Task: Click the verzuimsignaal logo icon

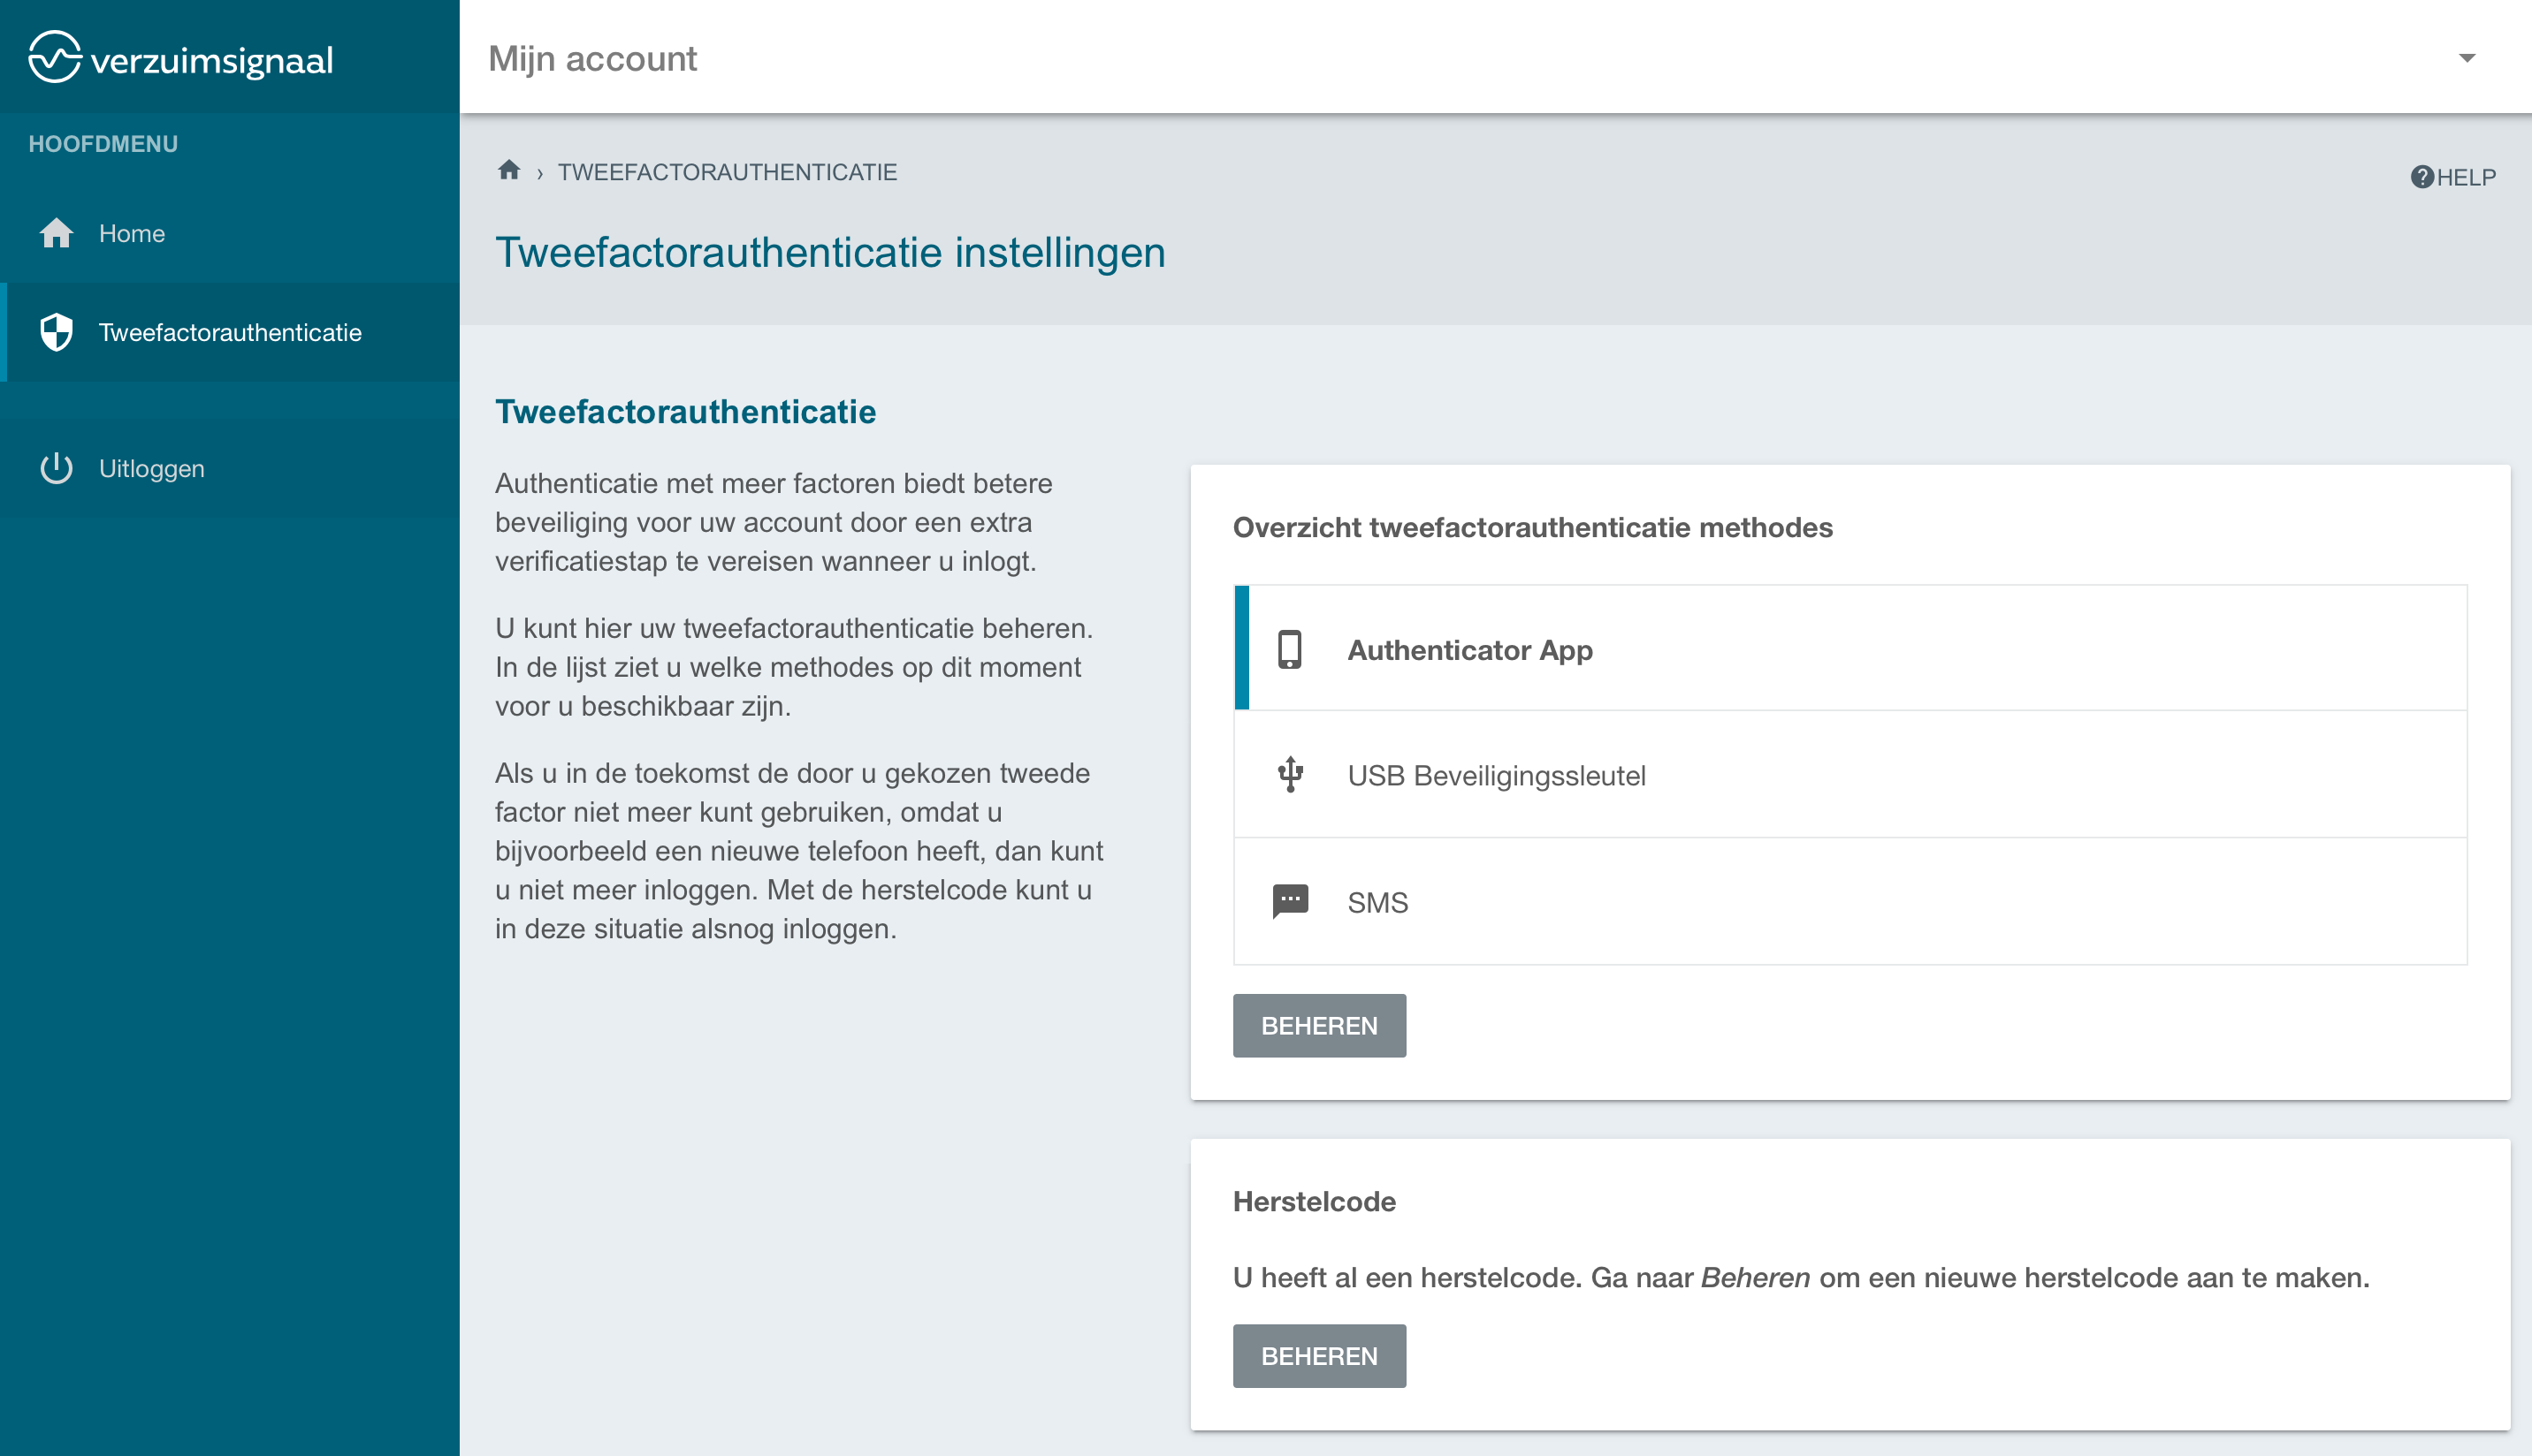Action: click(x=54, y=57)
